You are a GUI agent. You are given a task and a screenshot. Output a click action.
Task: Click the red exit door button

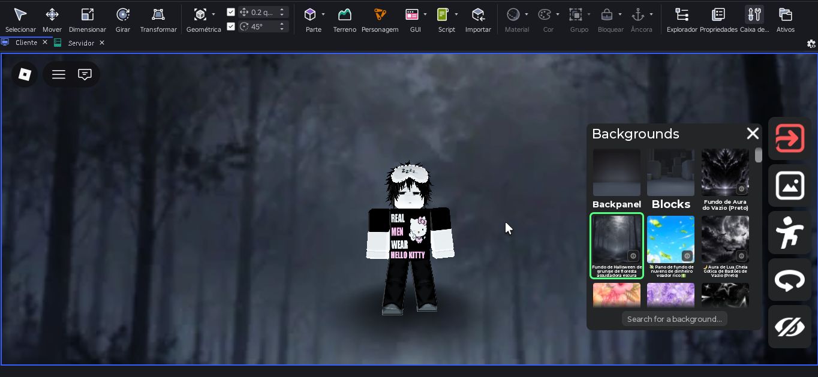790,138
